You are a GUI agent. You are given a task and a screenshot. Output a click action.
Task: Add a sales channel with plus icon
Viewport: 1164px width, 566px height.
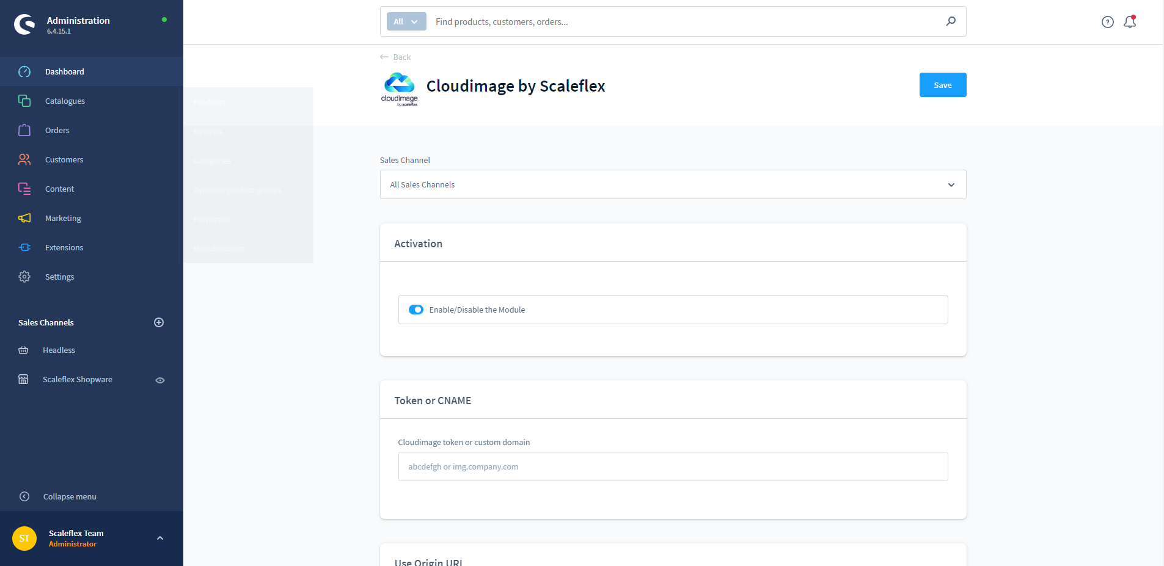(x=159, y=322)
